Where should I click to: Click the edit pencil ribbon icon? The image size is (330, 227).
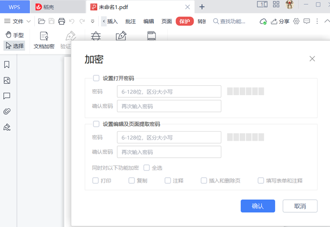coord(121,36)
